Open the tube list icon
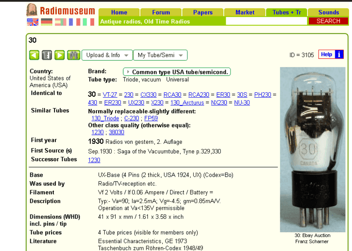352x251 pixels. (x=47, y=55)
